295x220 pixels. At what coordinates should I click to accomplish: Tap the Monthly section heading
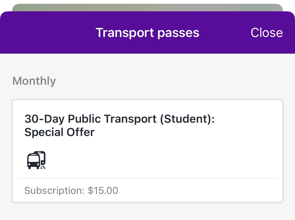pyautogui.click(x=34, y=81)
